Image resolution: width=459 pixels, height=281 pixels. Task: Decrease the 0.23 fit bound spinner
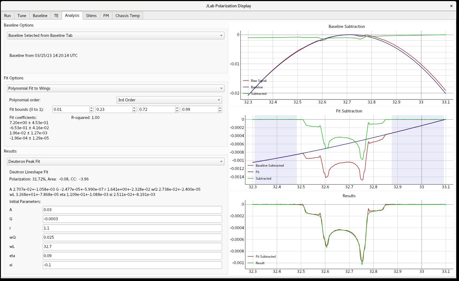click(x=134, y=111)
